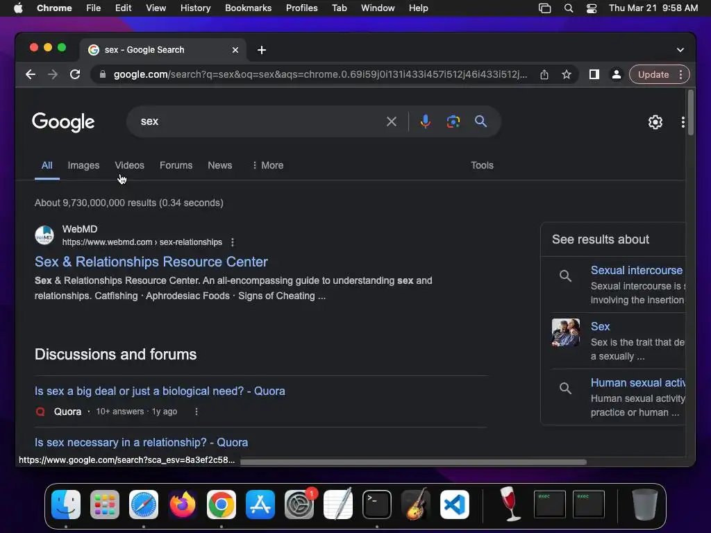This screenshot has height=533, width=711.
Task: Go back using the browser back arrow
Action: click(x=31, y=74)
